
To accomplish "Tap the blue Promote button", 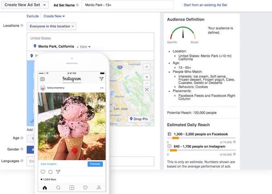I will point(95,164).
